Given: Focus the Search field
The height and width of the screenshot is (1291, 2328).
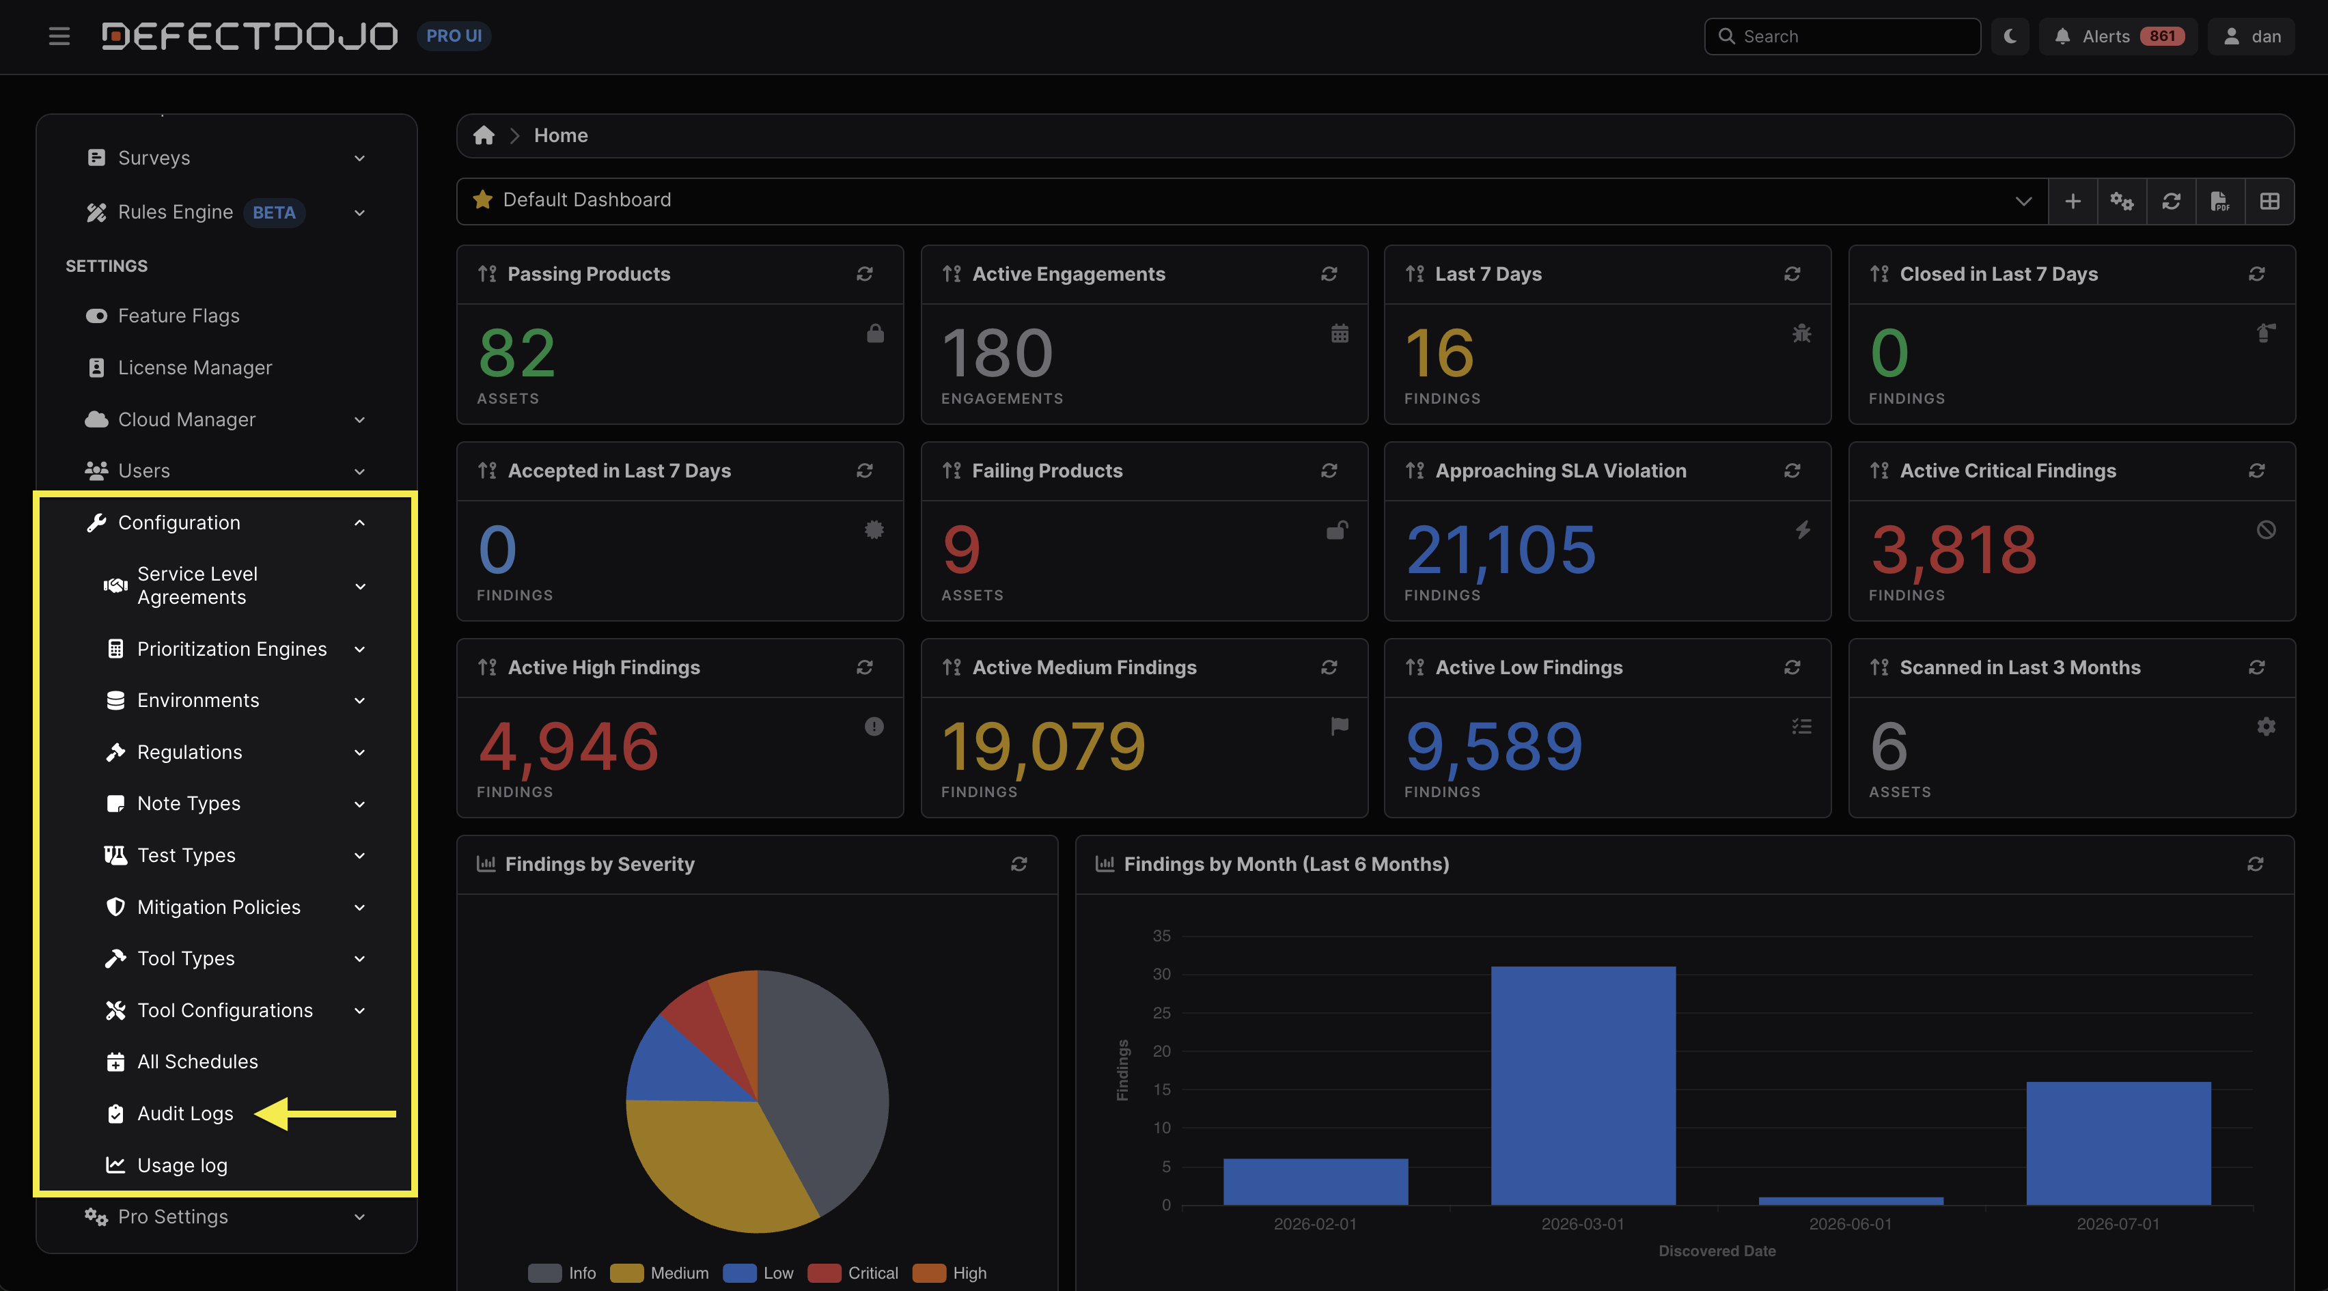Looking at the screenshot, I should tap(1843, 36).
